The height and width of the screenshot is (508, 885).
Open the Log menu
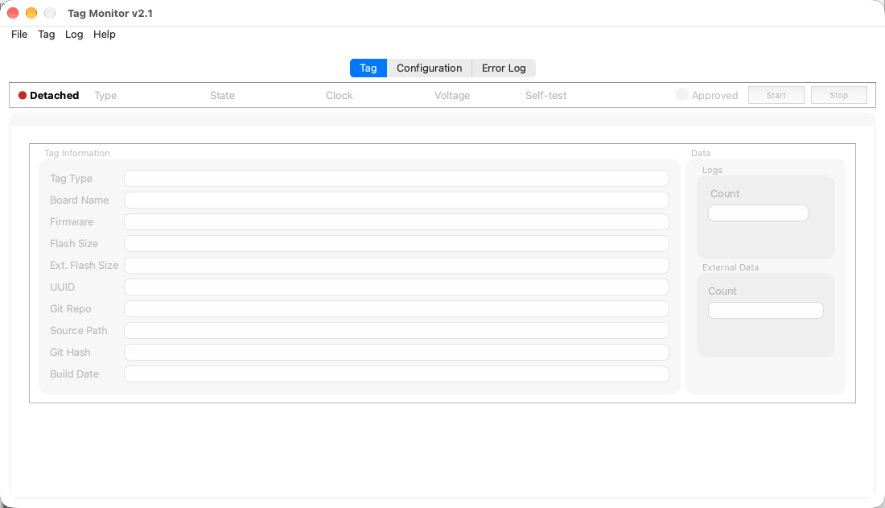74,35
